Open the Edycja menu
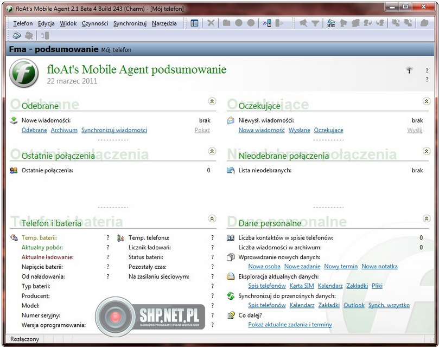The width and height of the screenshot is (439, 348). [46, 23]
